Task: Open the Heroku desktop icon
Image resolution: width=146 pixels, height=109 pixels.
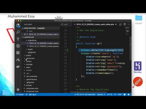Action: tap(137, 67)
